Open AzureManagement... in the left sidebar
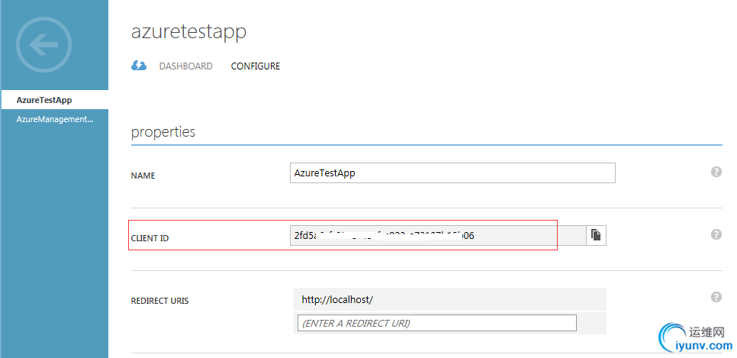This screenshot has height=358, width=737. pos(54,120)
